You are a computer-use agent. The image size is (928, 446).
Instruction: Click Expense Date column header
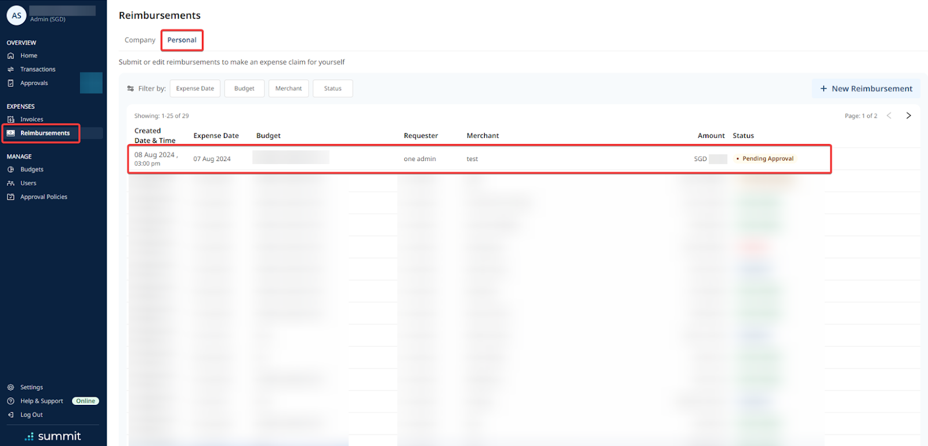coord(216,136)
